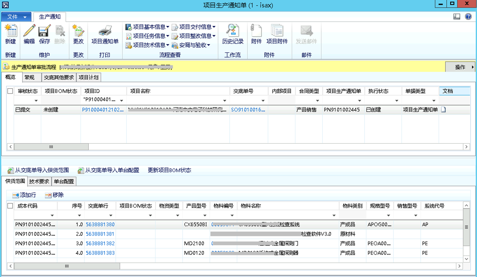This screenshot has height=277, width=477.
Task: Select all rows checkbox in upper grid
Action: click(10, 91)
